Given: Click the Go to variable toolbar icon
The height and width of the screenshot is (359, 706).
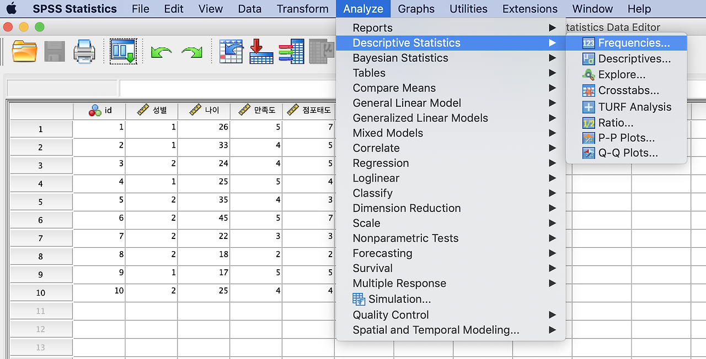Looking at the screenshot, I should coord(261,51).
